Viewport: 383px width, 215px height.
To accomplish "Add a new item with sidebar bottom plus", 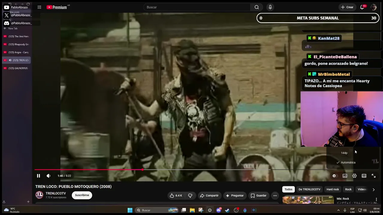I will click(x=28, y=202).
